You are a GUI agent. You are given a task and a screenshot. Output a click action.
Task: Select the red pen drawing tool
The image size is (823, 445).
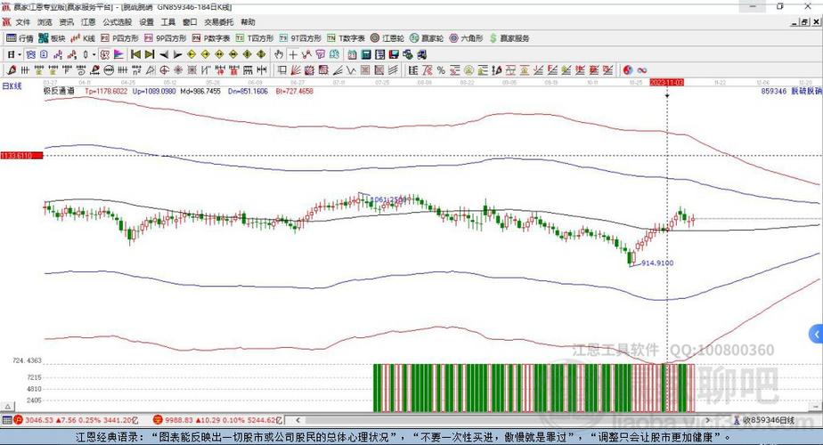pyautogui.click(x=11, y=69)
